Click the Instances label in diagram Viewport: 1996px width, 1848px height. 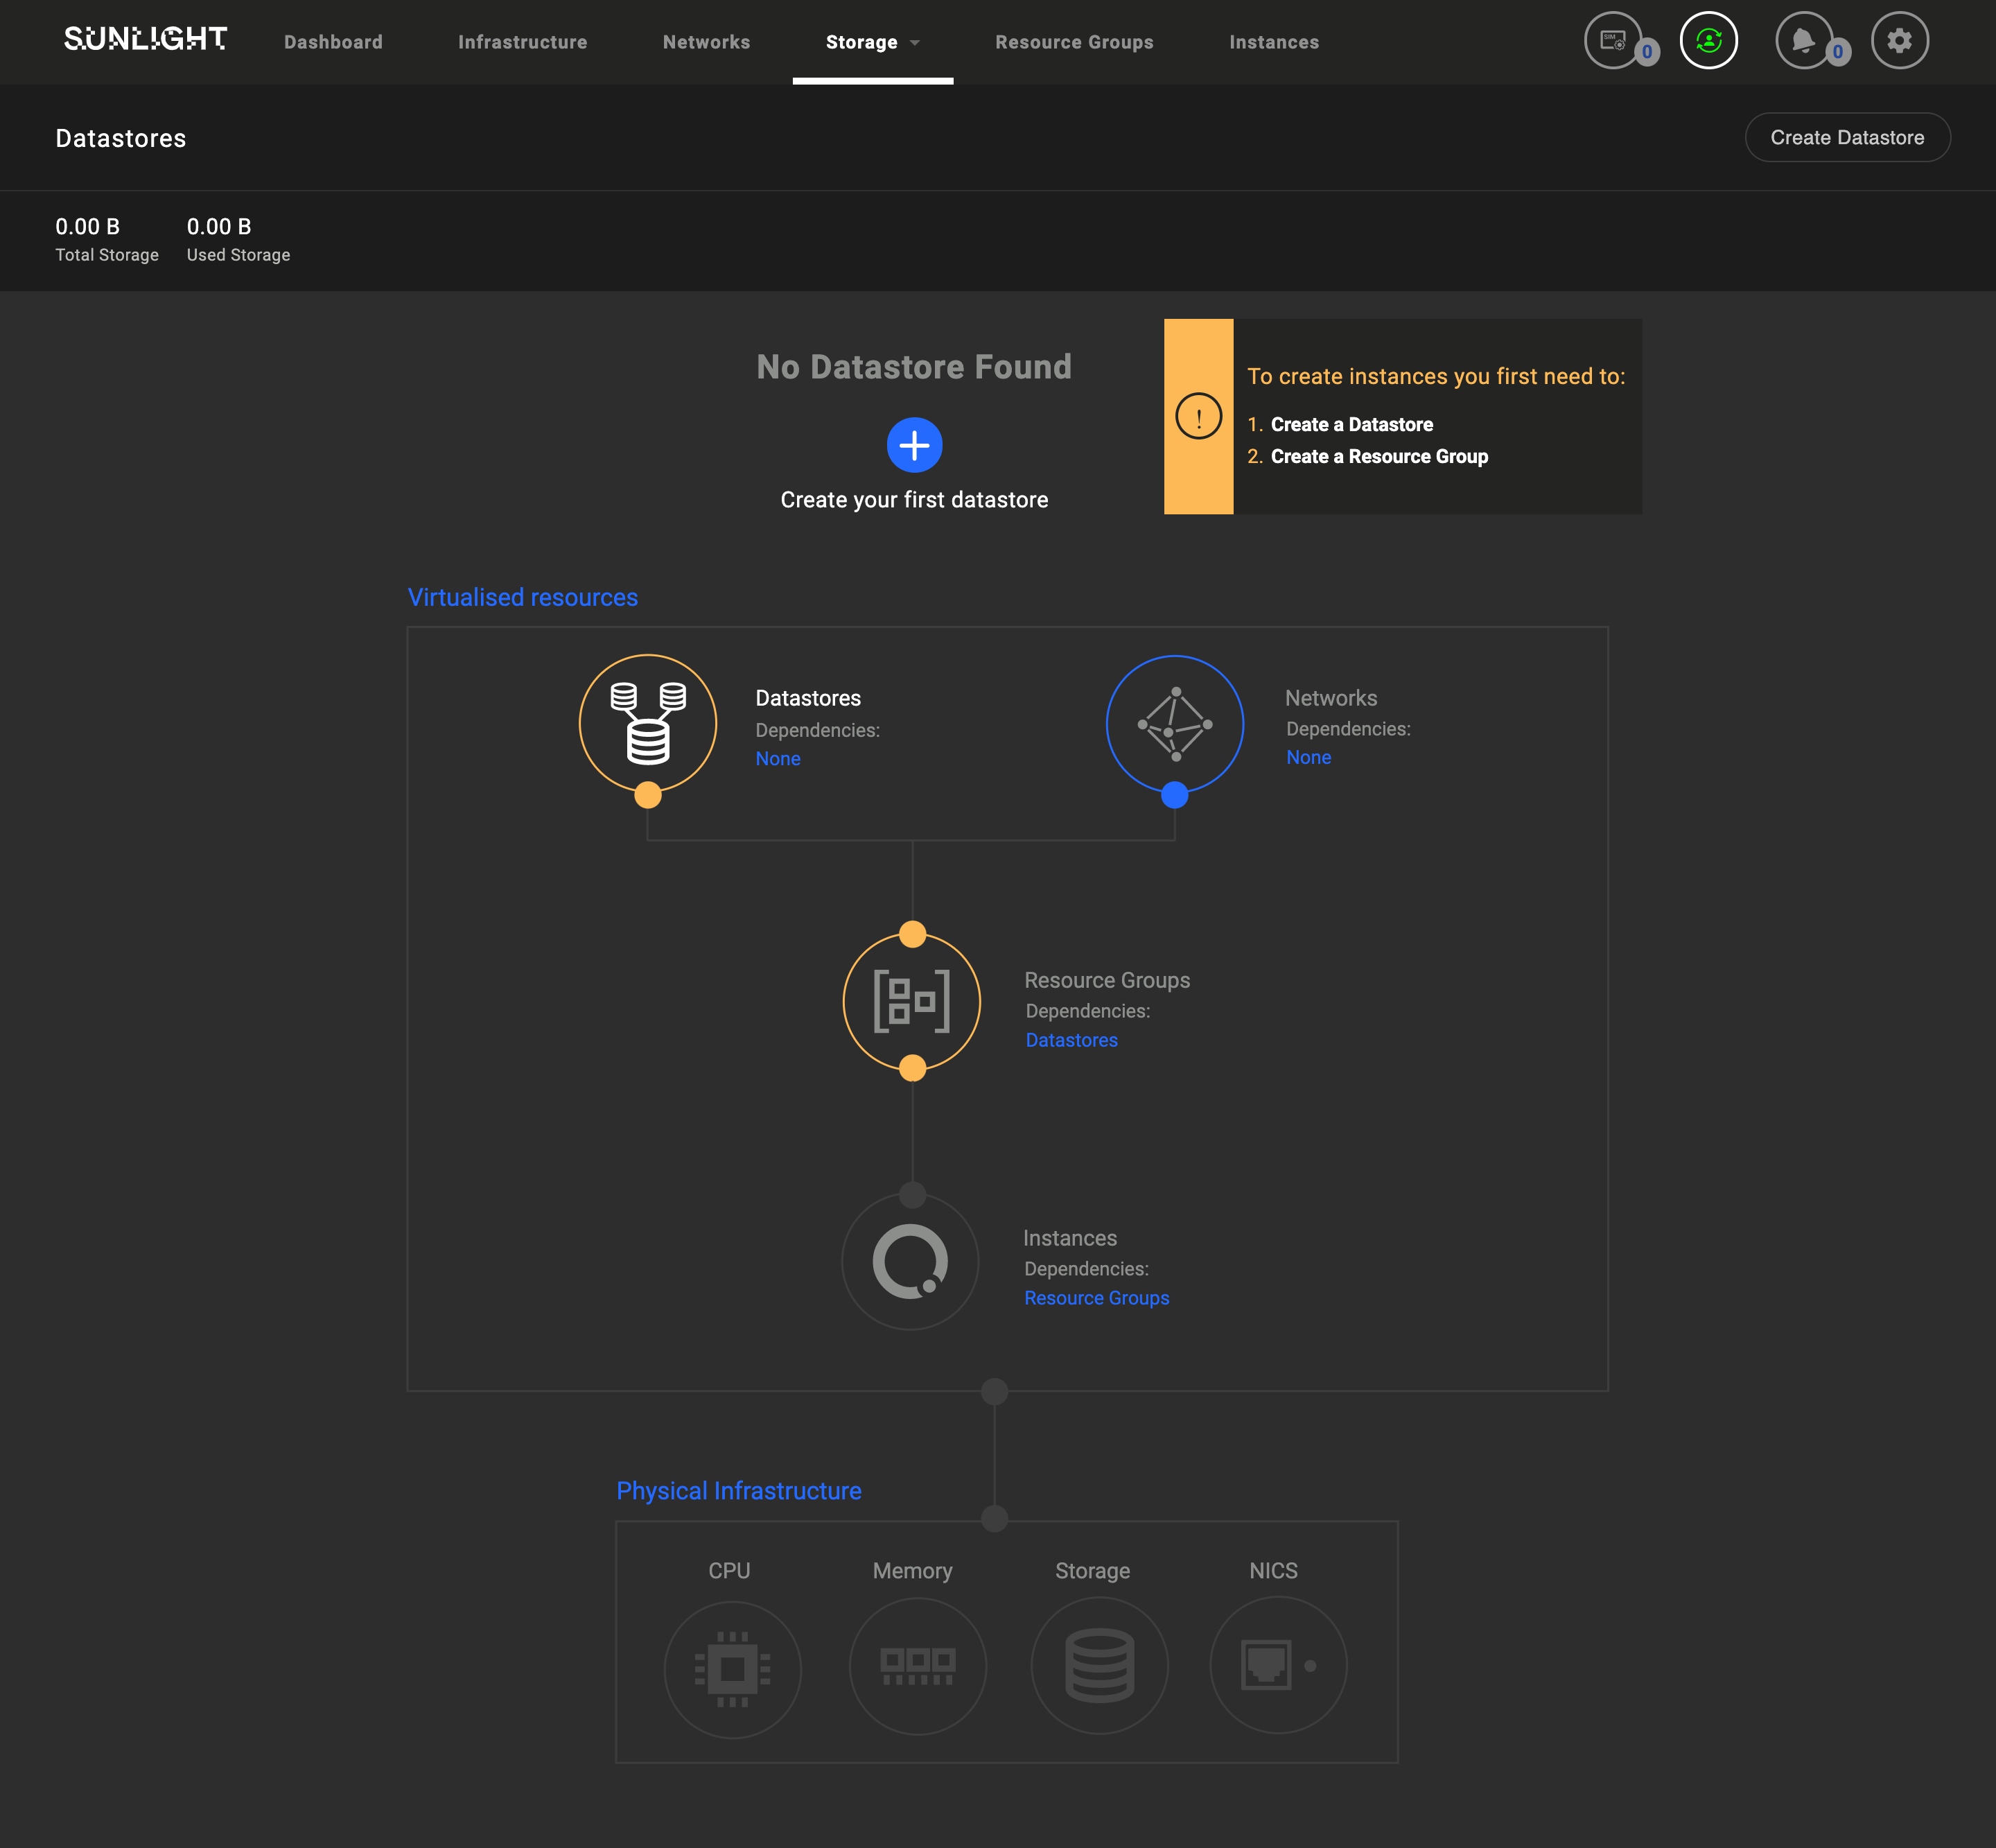1070,1238
